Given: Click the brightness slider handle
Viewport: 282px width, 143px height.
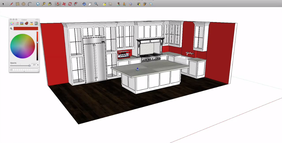Looking at the screenshot, I should tap(37, 43).
